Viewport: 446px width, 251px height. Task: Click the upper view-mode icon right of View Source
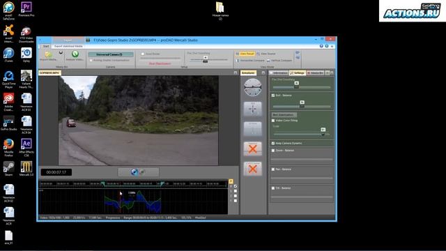pyautogui.click(x=298, y=53)
